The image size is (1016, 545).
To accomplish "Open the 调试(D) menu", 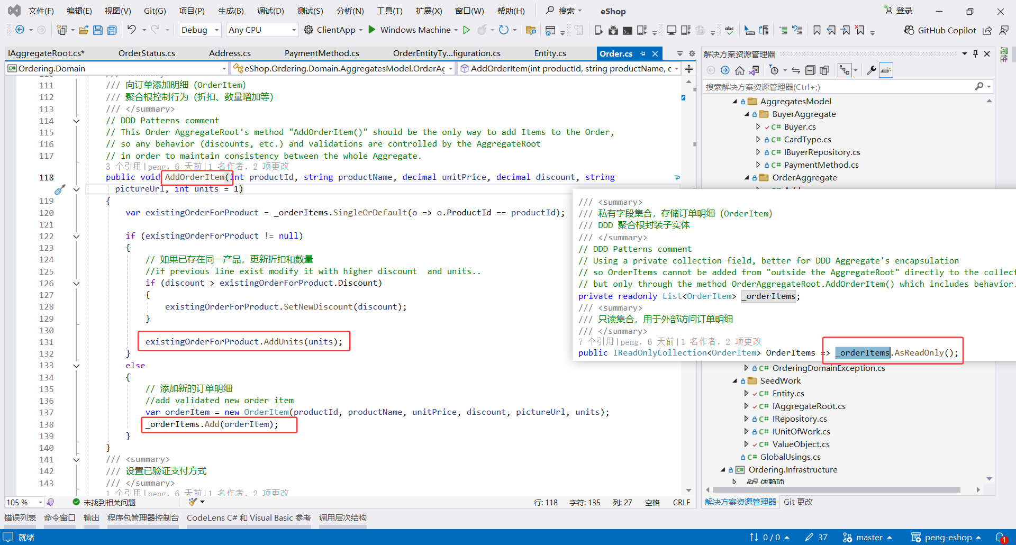I will coord(270,11).
